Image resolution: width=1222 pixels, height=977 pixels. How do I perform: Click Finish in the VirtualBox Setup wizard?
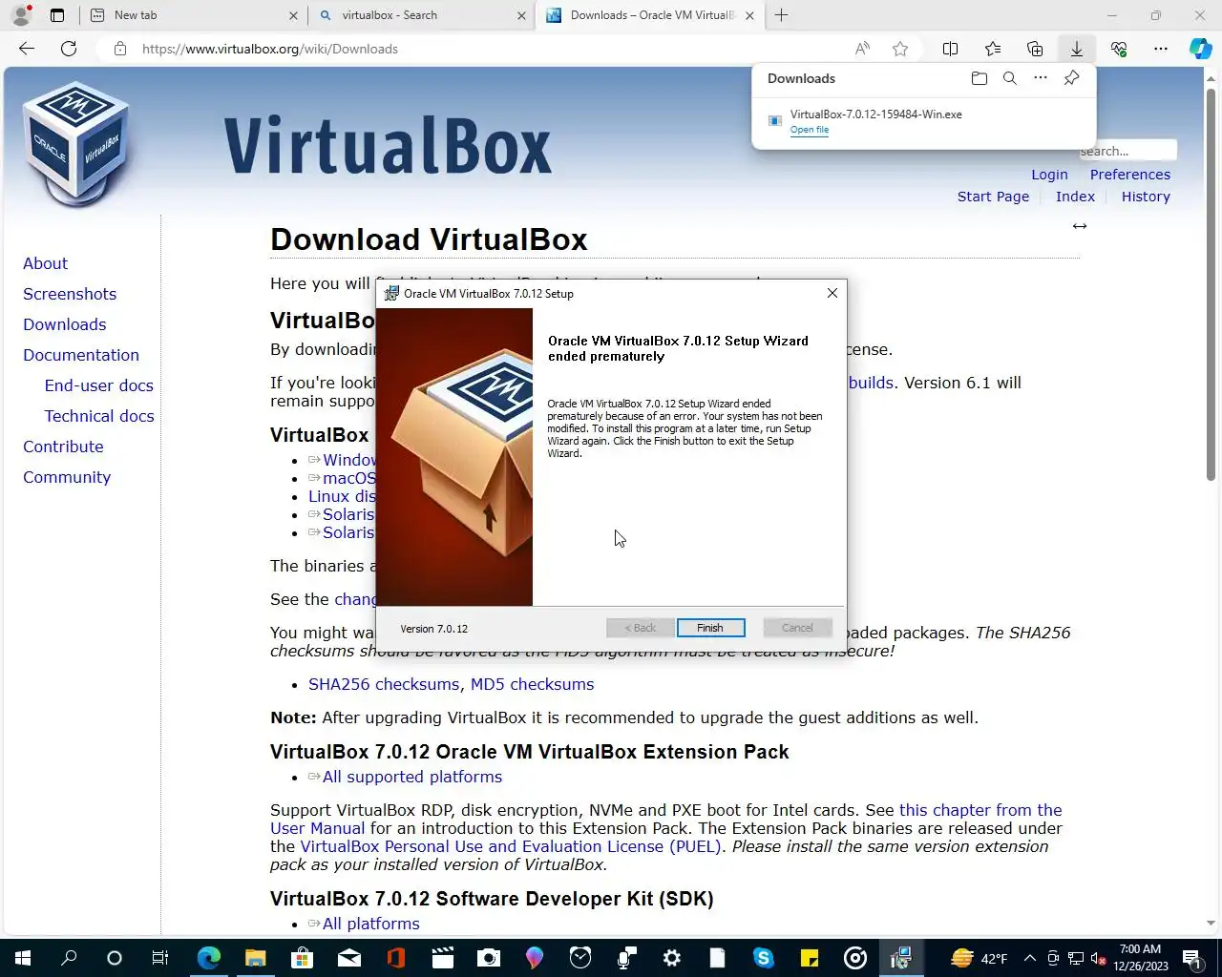[x=710, y=628]
